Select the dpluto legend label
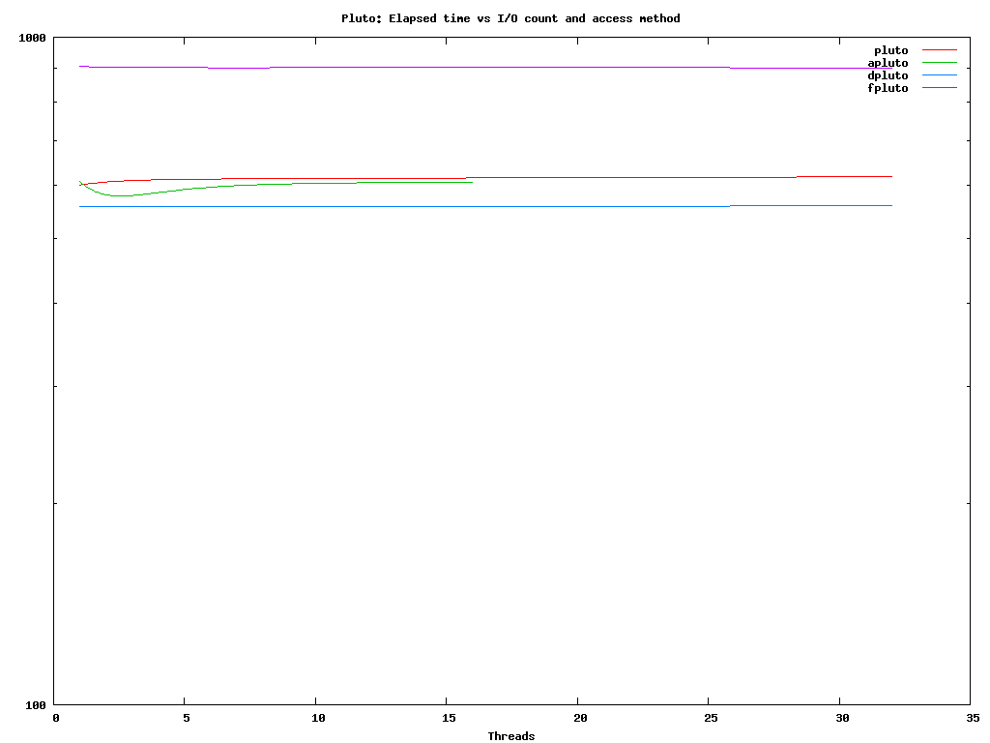 click(888, 75)
